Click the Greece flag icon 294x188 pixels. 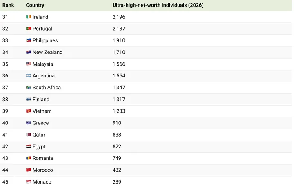pos(29,123)
